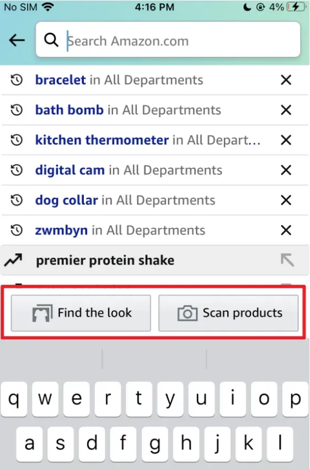The height and width of the screenshot is (469, 310).
Task: Fill the search box using the premier protein shake arrow
Action: point(287,260)
